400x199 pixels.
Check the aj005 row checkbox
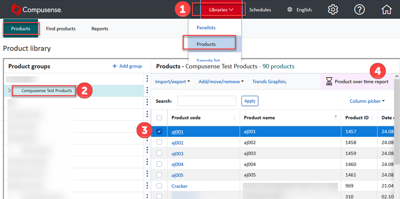click(x=159, y=175)
